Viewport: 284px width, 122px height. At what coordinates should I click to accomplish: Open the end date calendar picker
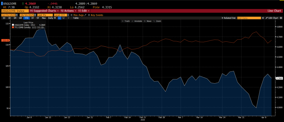click(x=35, y=15)
